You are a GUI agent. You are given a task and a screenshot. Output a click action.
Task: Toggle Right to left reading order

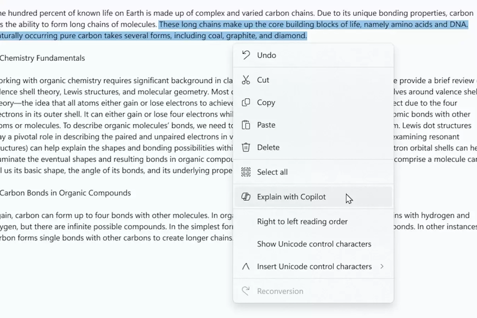[x=302, y=221]
